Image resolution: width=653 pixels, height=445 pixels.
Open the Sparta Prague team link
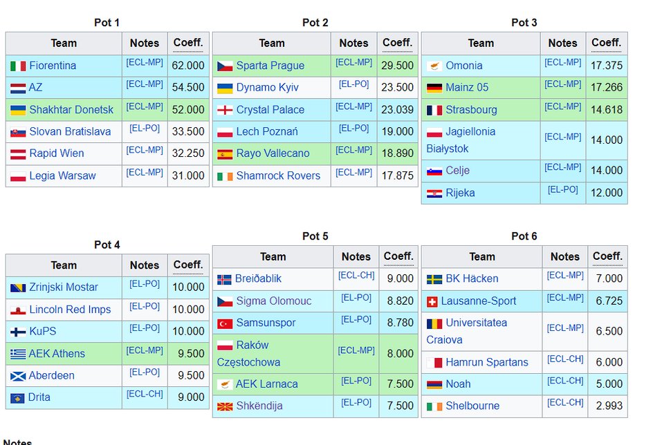270,66
